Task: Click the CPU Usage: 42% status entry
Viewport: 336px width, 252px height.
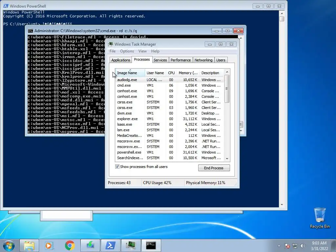Action: (157, 183)
